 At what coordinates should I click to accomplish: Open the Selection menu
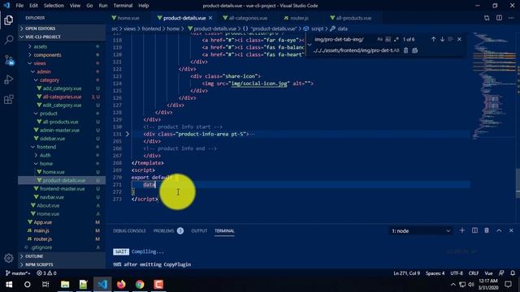[54, 6]
